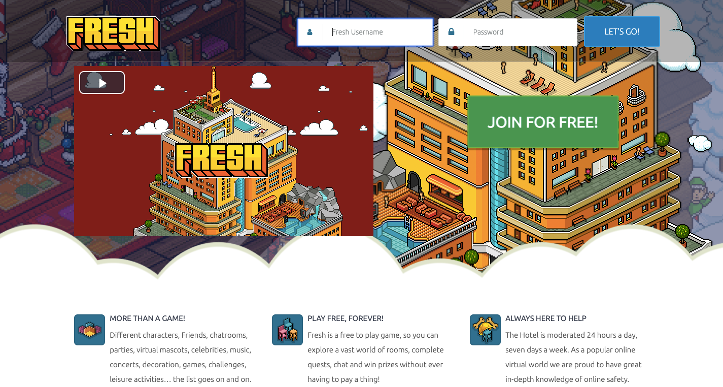Click the Fresh logo inside the video preview
This screenshot has height=387, width=723.
pos(221,159)
